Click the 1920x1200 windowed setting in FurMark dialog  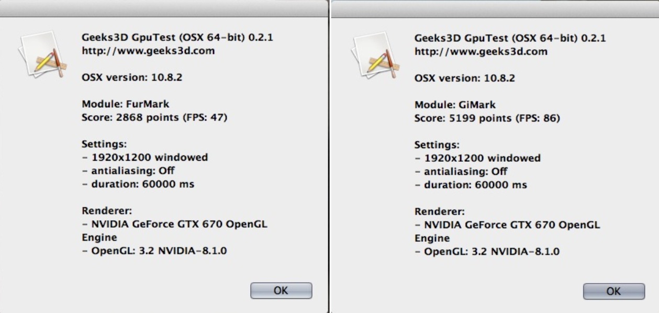click(x=145, y=158)
